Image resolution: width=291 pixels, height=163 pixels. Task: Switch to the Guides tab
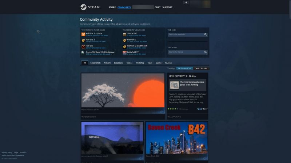click(159, 63)
